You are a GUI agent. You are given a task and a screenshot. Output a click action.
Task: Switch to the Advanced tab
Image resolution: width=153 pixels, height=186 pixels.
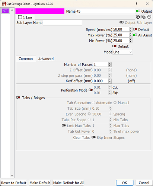pyautogui.click(x=46, y=59)
